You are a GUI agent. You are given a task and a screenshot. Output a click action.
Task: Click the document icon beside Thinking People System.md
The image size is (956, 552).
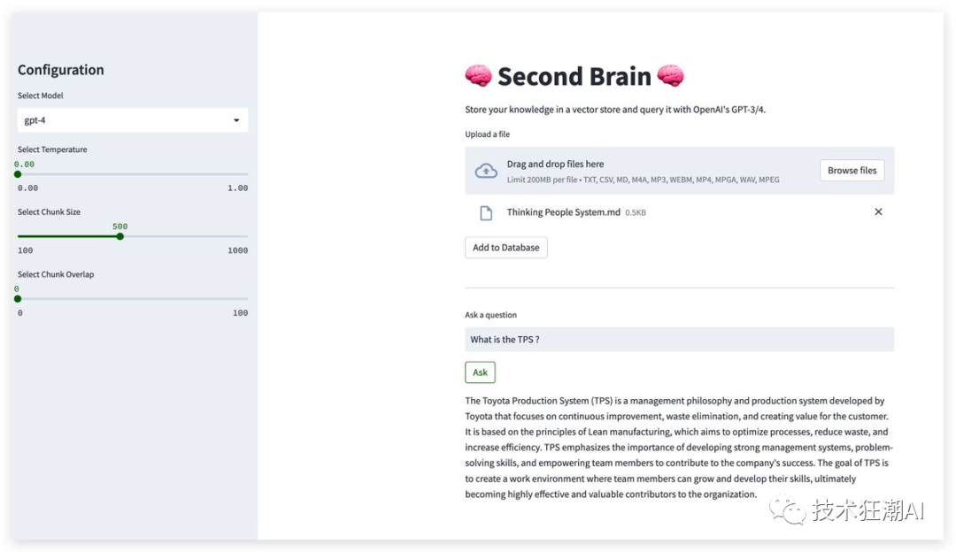coord(485,212)
